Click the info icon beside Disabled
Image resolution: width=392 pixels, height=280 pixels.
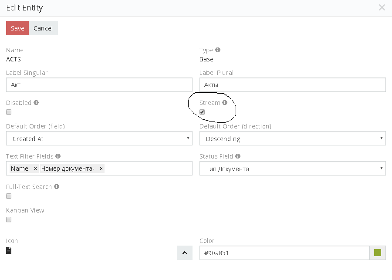(36, 103)
